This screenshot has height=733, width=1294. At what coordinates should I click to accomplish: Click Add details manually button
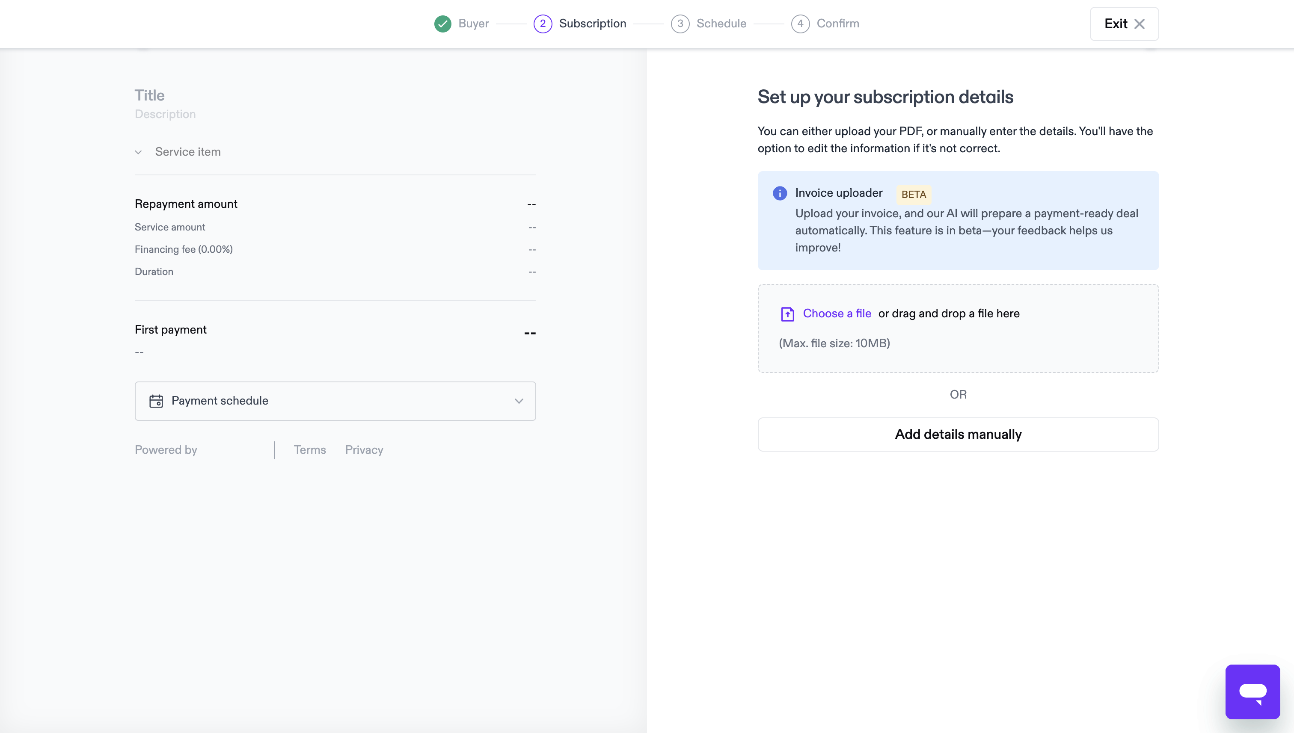[x=958, y=434]
